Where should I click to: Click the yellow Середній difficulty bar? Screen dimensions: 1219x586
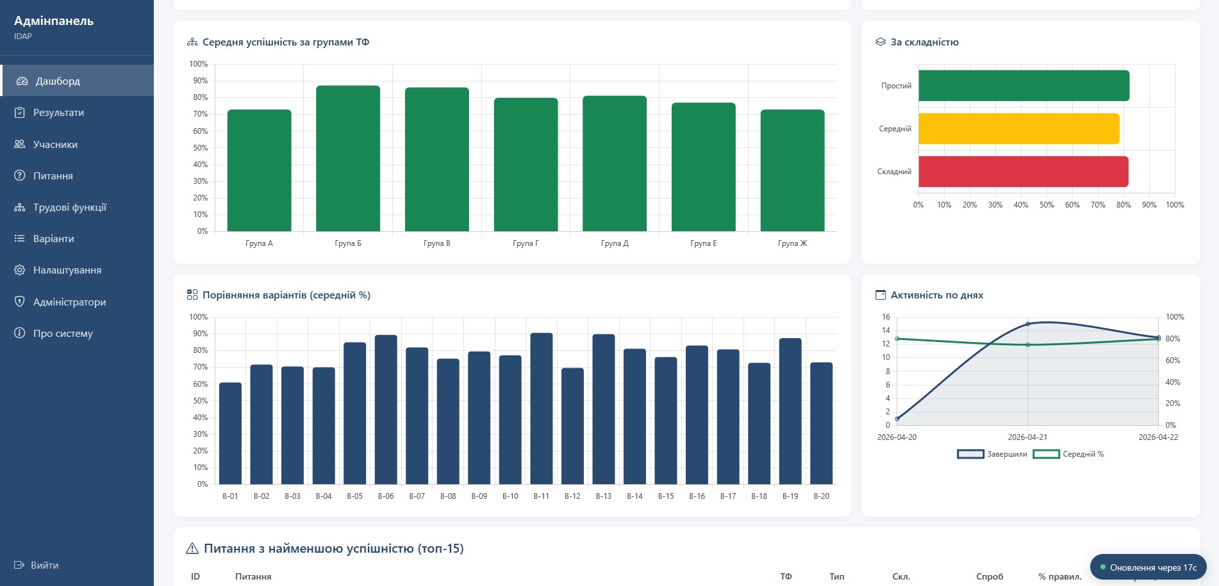(x=1019, y=129)
